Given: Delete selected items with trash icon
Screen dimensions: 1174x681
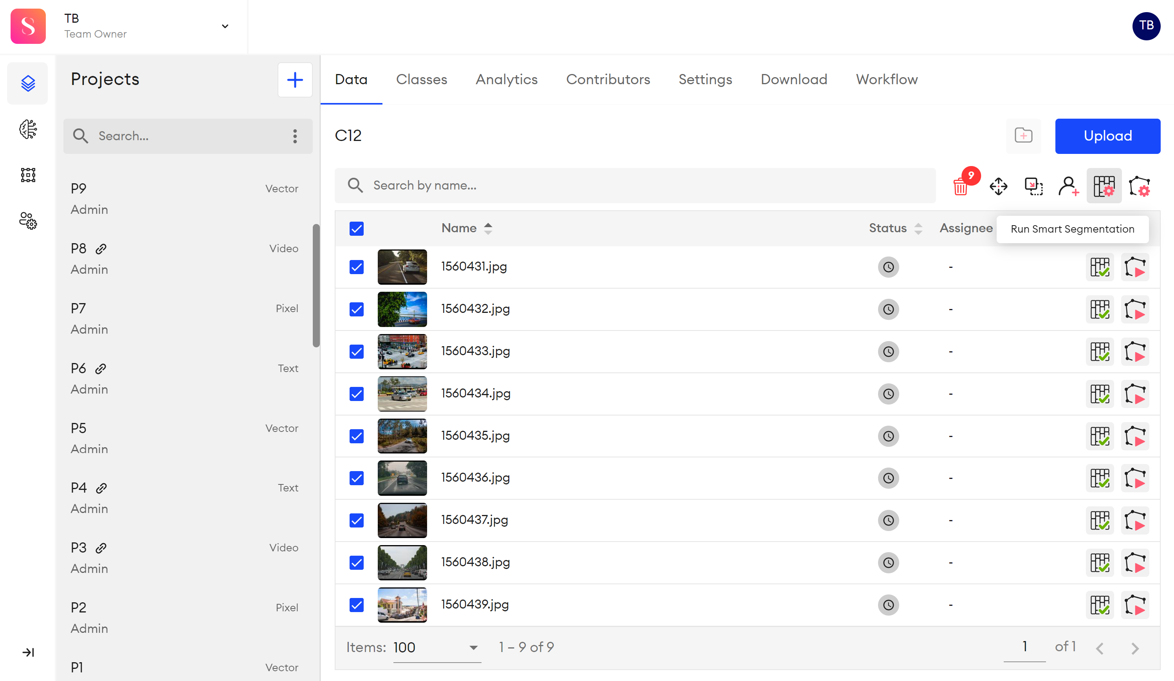Looking at the screenshot, I should click(x=961, y=186).
